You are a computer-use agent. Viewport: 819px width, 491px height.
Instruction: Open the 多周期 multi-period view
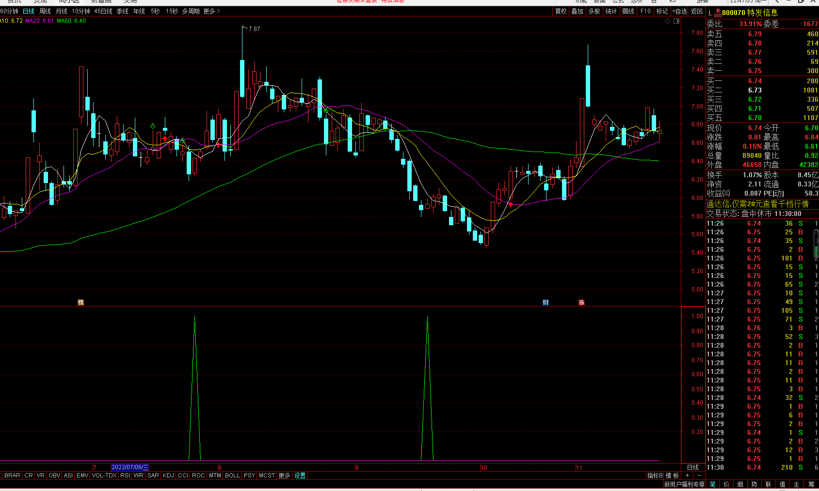pos(191,11)
